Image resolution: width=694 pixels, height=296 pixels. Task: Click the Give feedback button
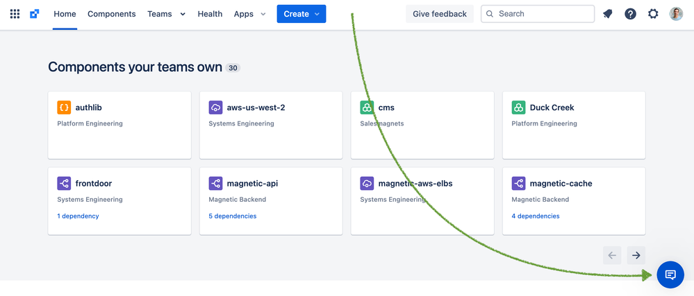coord(440,14)
